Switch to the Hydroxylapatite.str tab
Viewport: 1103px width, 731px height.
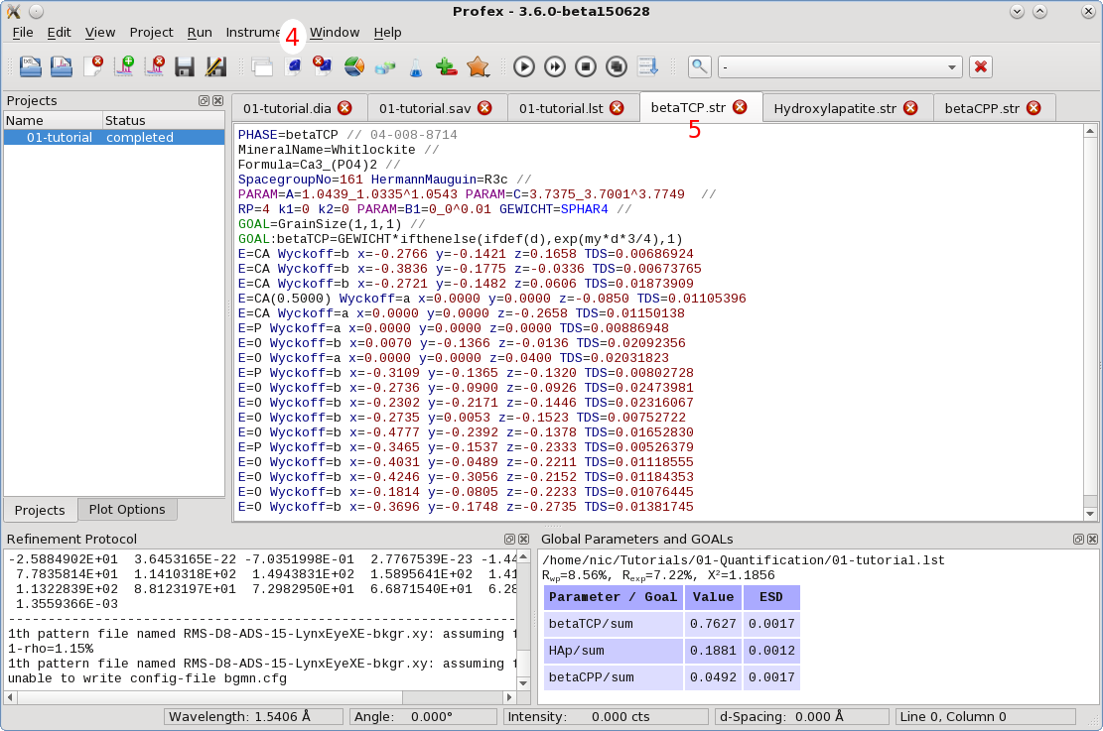coord(835,108)
